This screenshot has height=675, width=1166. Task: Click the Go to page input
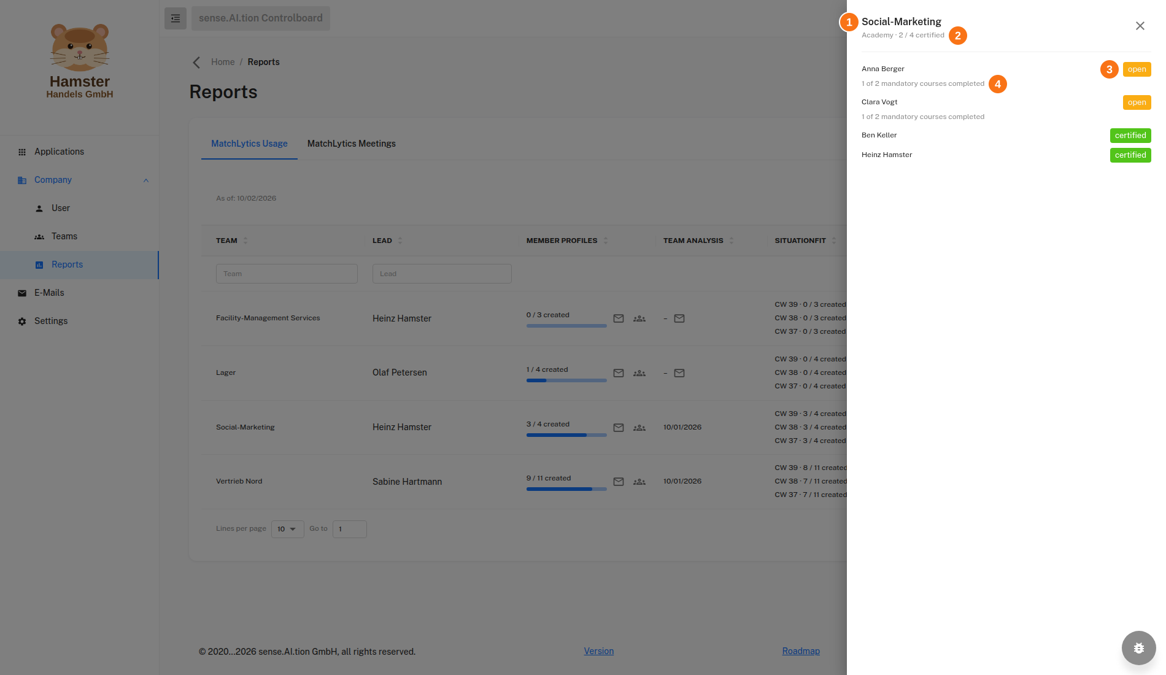(x=350, y=529)
